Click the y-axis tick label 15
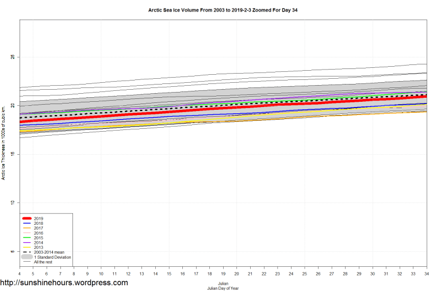This screenshot has width=437, height=291. pyautogui.click(x=11, y=154)
